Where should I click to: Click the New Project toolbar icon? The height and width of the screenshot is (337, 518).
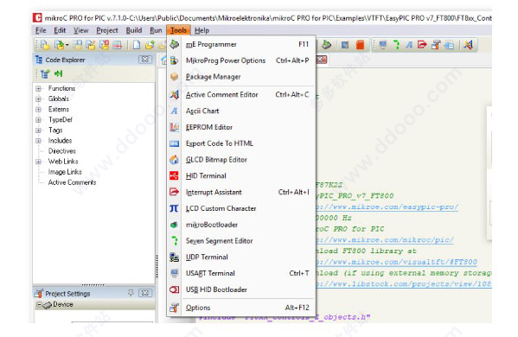pyautogui.click(x=45, y=45)
